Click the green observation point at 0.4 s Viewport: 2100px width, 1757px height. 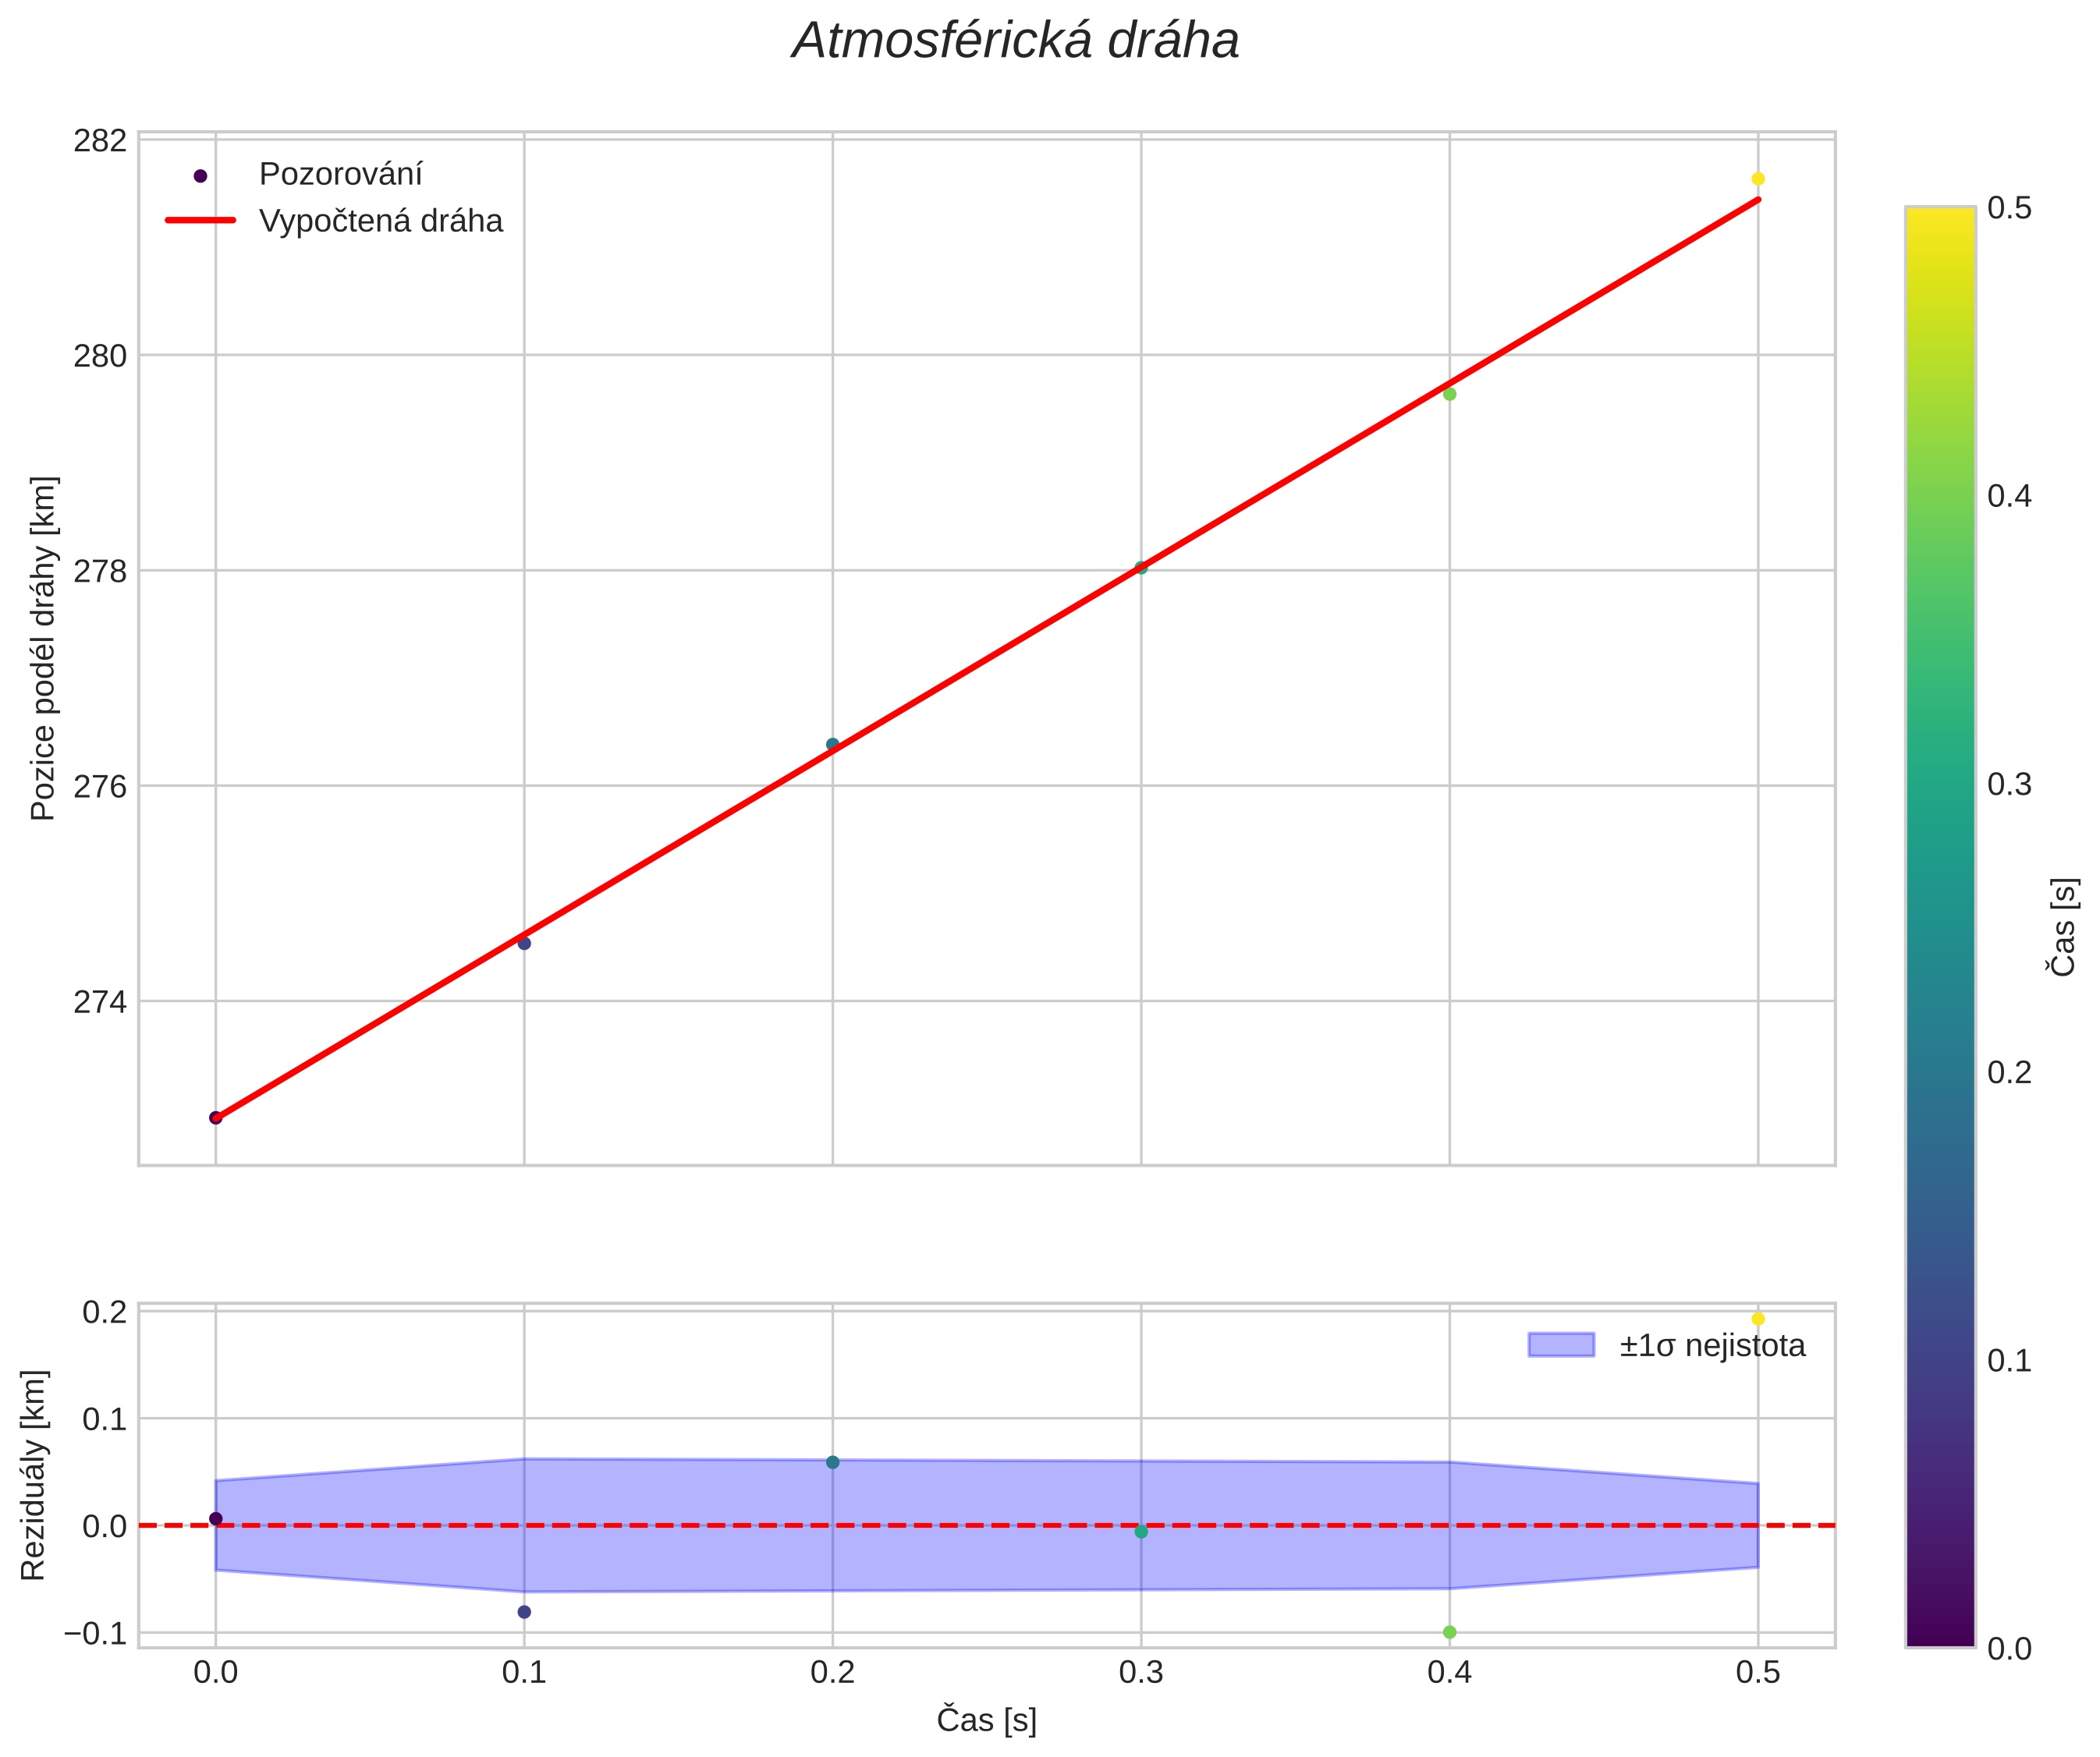1449,394
